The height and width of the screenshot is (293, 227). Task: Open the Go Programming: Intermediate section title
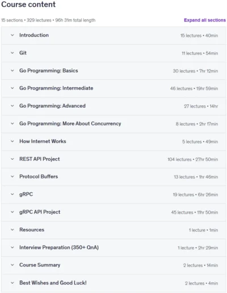[x=56, y=88]
